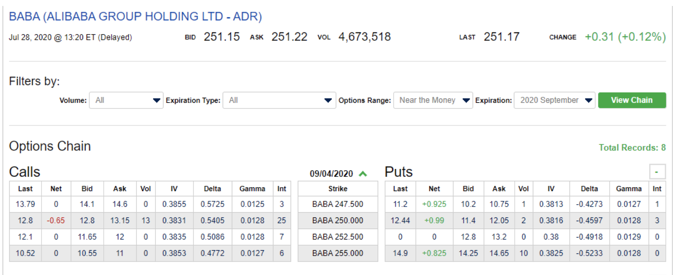Click the Jul 28, 2020 timestamp
This screenshot has height=275, width=679.
(x=70, y=37)
